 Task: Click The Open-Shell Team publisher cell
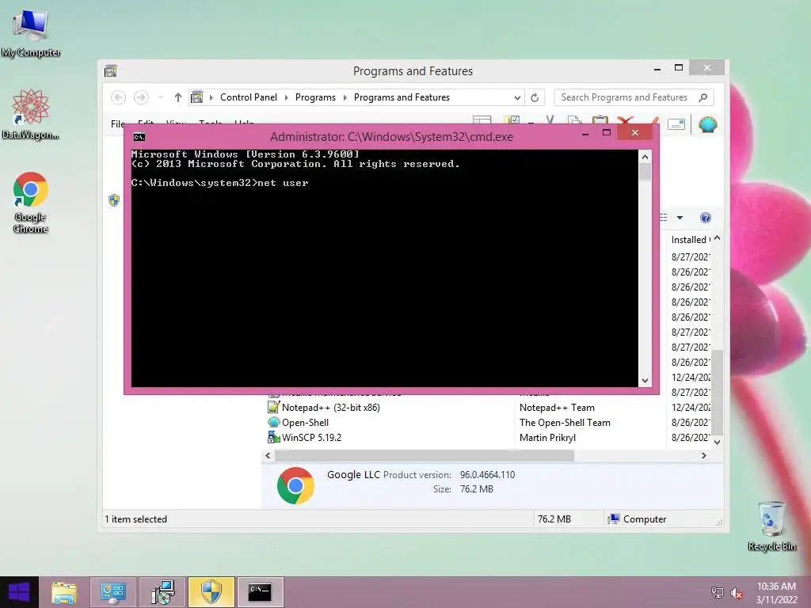[565, 423]
